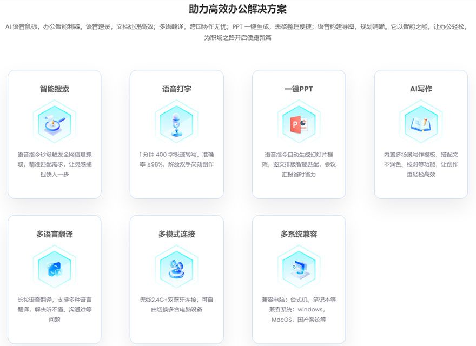Click the magnifying glass icon for 智能搜索
The height and width of the screenshot is (346, 476).
tap(54, 122)
